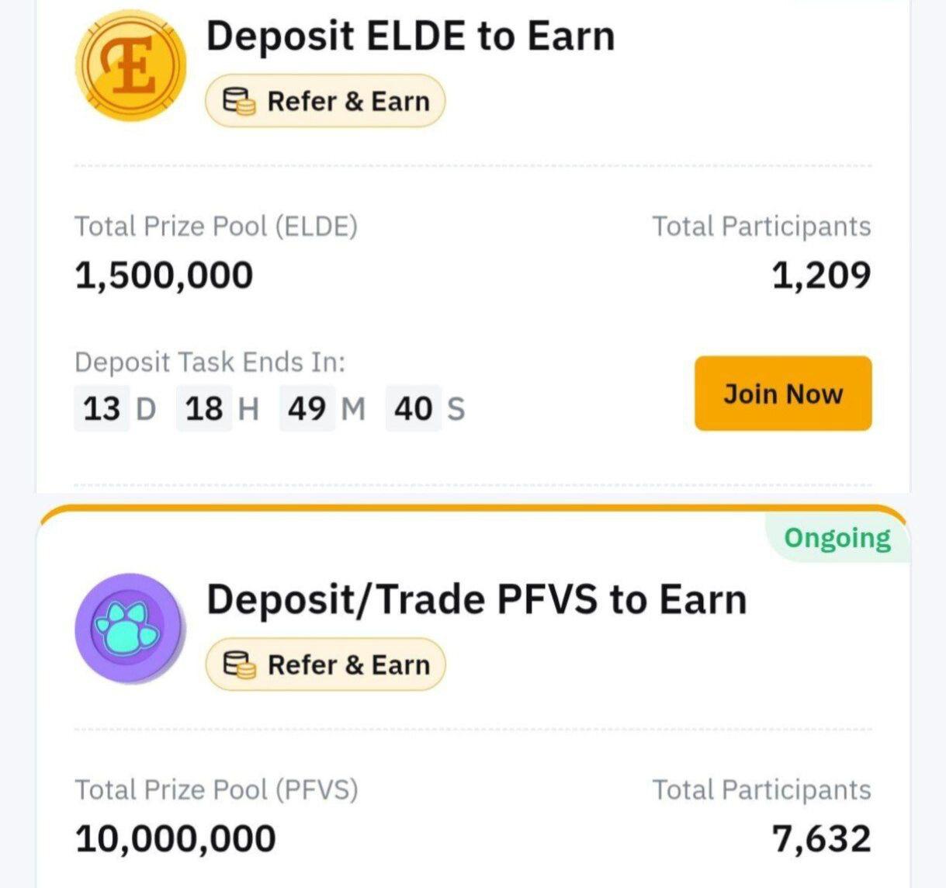This screenshot has width=946, height=888.
Task: Open Refer & Earn under Deposit ELDE
Action: [325, 102]
